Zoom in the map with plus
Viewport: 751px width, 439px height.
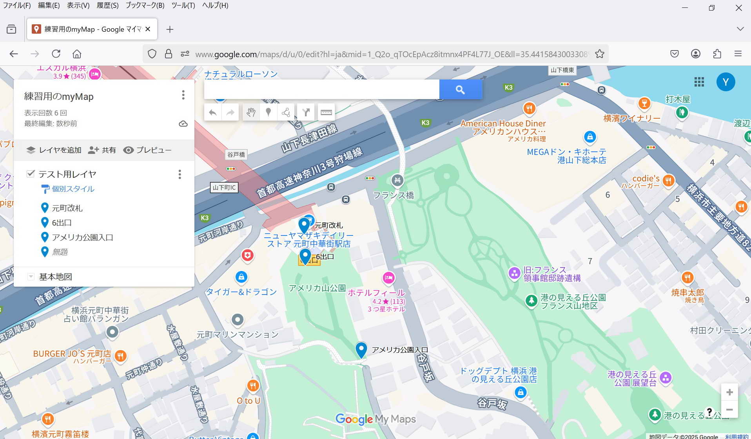tap(729, 392)
